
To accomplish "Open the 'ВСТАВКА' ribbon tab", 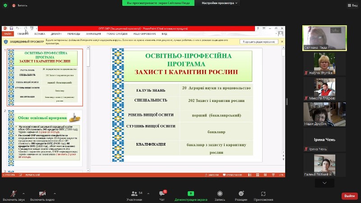I will click(40, 34).
